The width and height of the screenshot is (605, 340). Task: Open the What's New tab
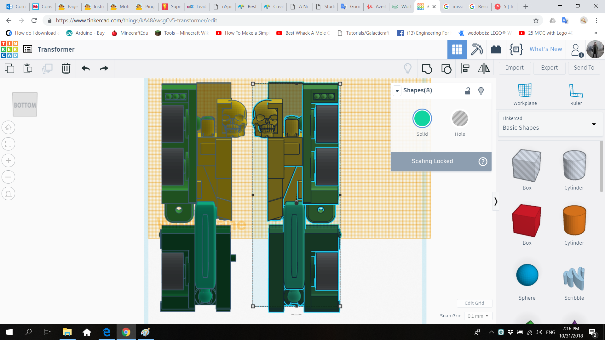point(545,49)
